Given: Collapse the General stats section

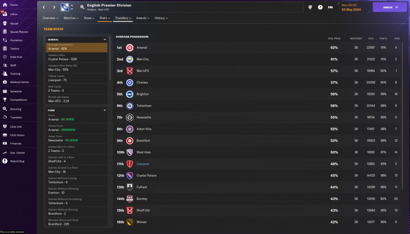Looking at the screenshot, I should coord(105,39).
